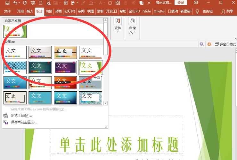
Task: Click 浏览主题(M)... browse themes
Action: coord(21,116)
